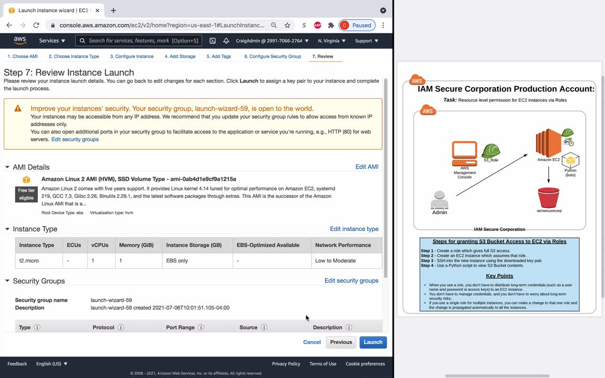The width and height of the screenshot is (605, 378).
Task: Click the Amazon EC2 icon in diagram
Action: click(548, 143)
